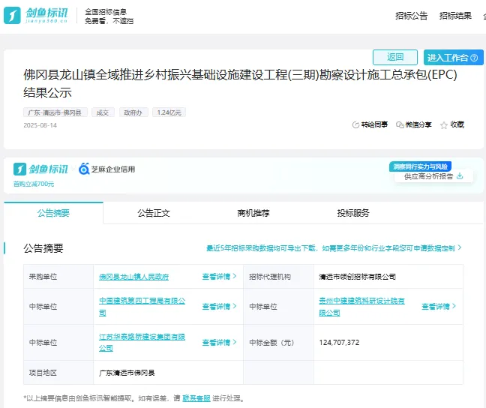Expand 查看详情 for 江苏华泰路桥建设集团
486x408 pixels.
click(x=219, y=343)
